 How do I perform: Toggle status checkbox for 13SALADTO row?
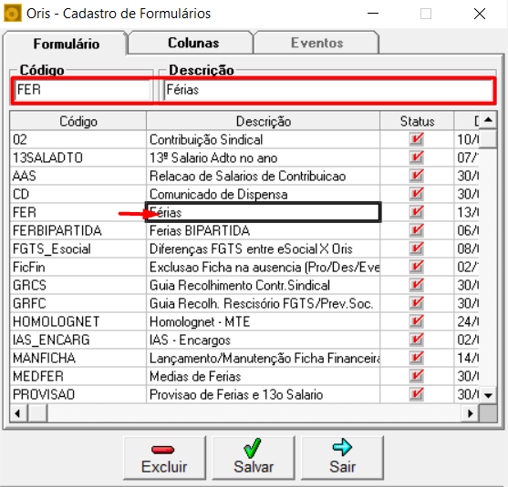coord(417,157)
